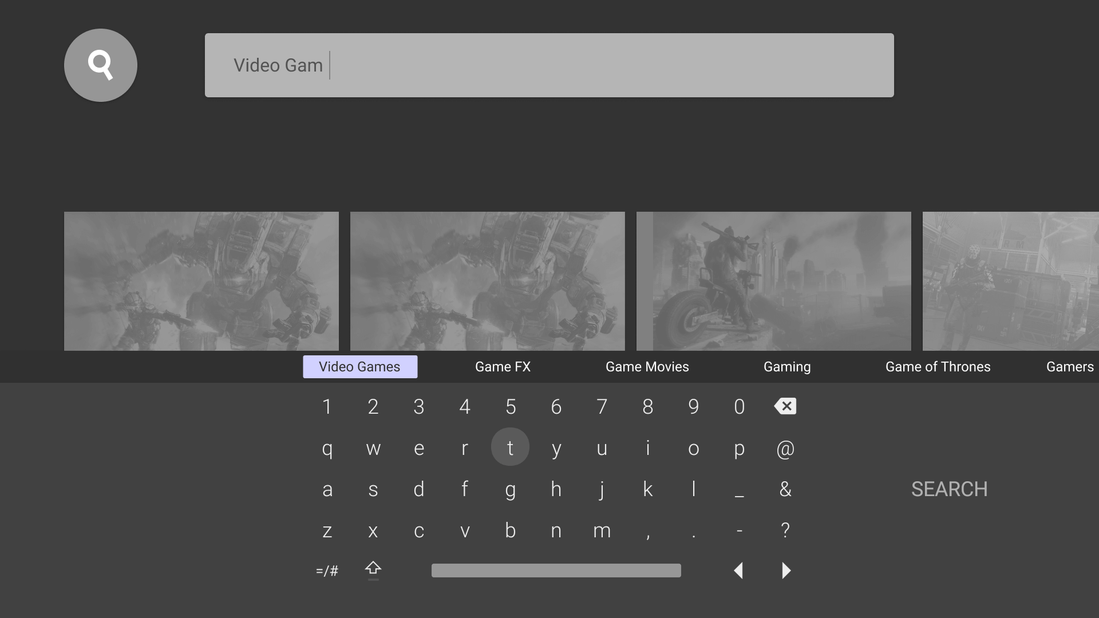Tap the letter e key
This screenshot has width=1099, height=618.
point(419,449)
